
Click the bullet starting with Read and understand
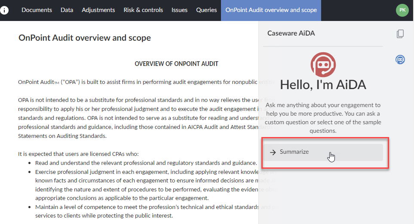click(146, 163)
